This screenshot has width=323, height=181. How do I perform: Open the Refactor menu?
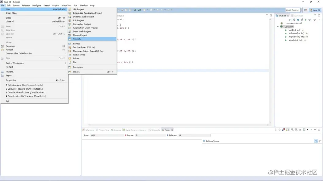point(26,6)
